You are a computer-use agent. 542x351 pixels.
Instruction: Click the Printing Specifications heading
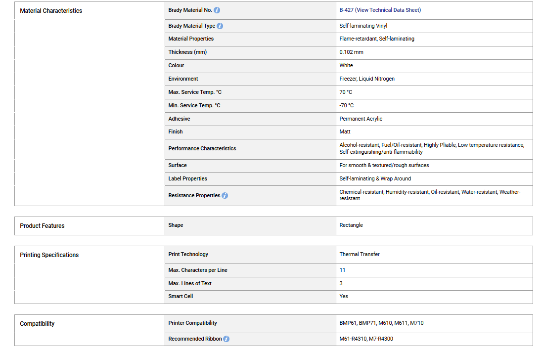coord(49,255)
